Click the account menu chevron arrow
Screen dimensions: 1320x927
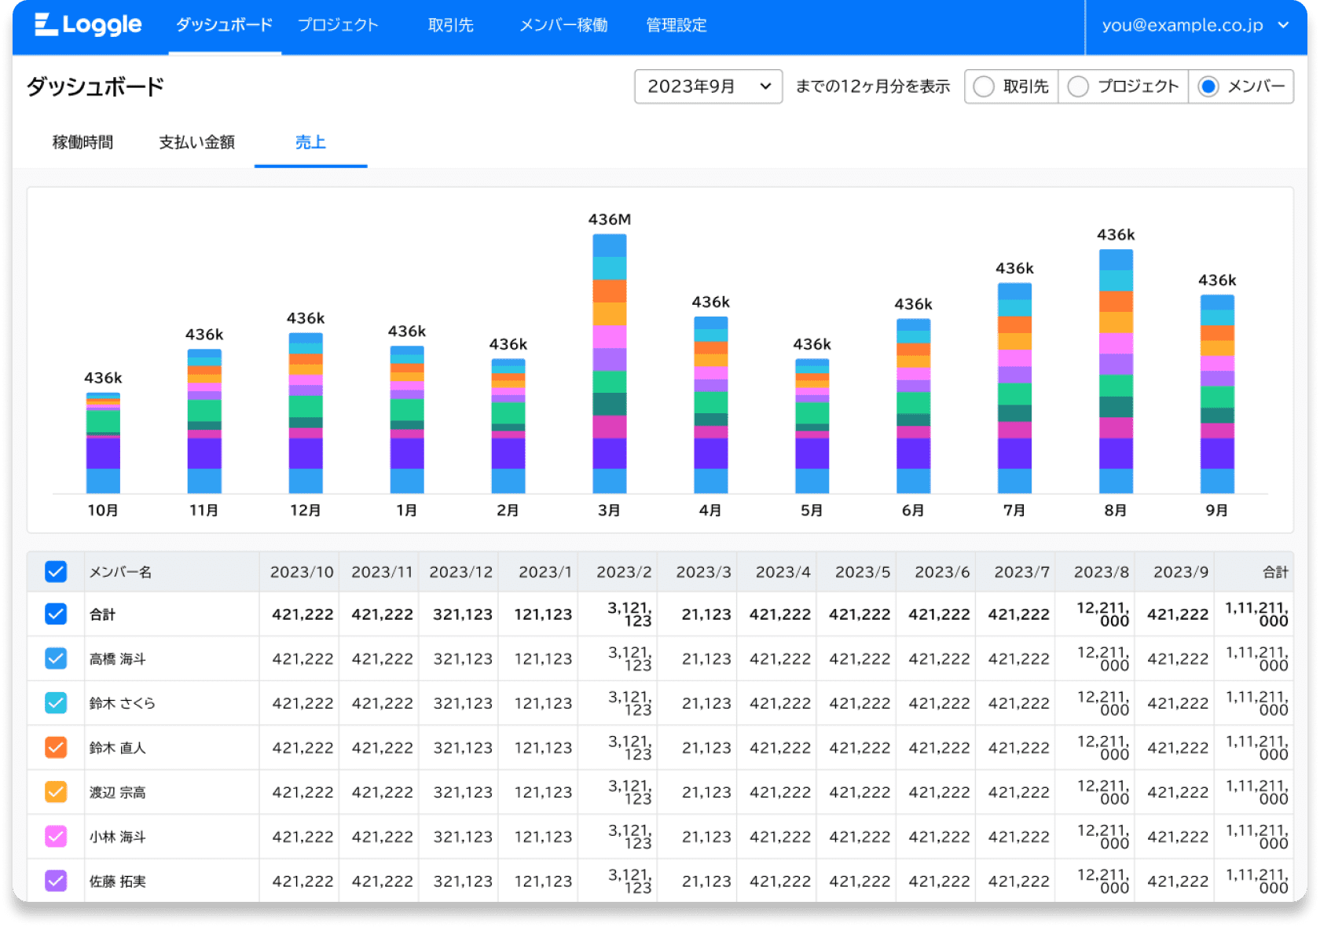[x=1283, y=25]
